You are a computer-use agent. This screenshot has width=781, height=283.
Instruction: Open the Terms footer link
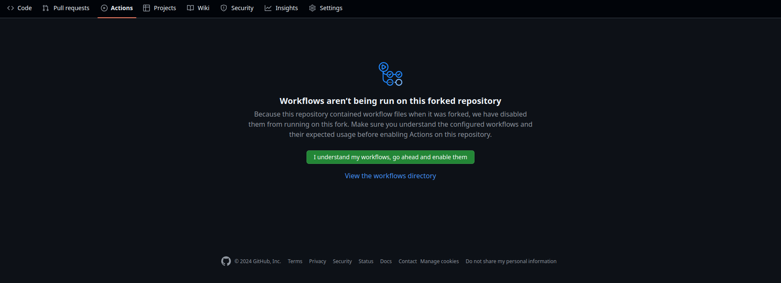pyautogui.click(x=295, y=261)
